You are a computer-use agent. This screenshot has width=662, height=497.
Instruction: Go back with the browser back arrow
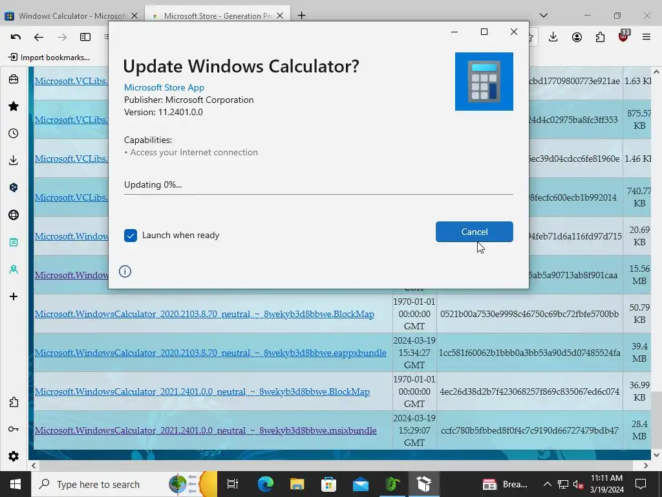pos(39,37)
